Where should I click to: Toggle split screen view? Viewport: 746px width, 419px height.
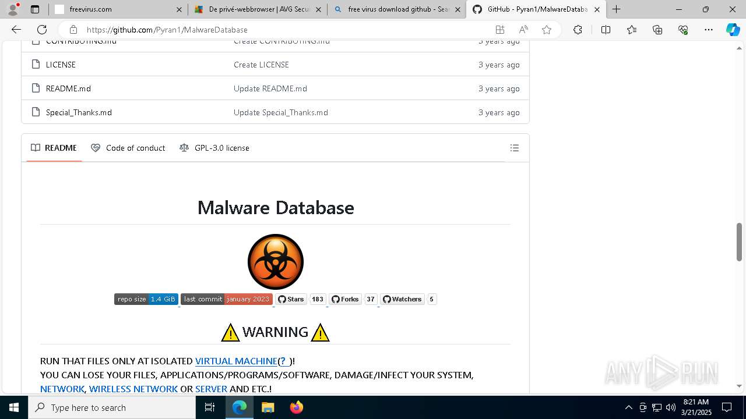pos(606,30)
